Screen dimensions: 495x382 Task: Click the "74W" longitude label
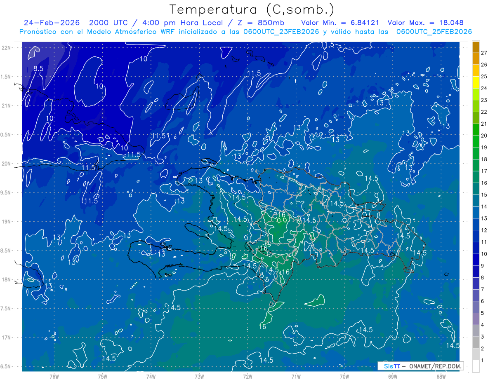pos(151,376)
